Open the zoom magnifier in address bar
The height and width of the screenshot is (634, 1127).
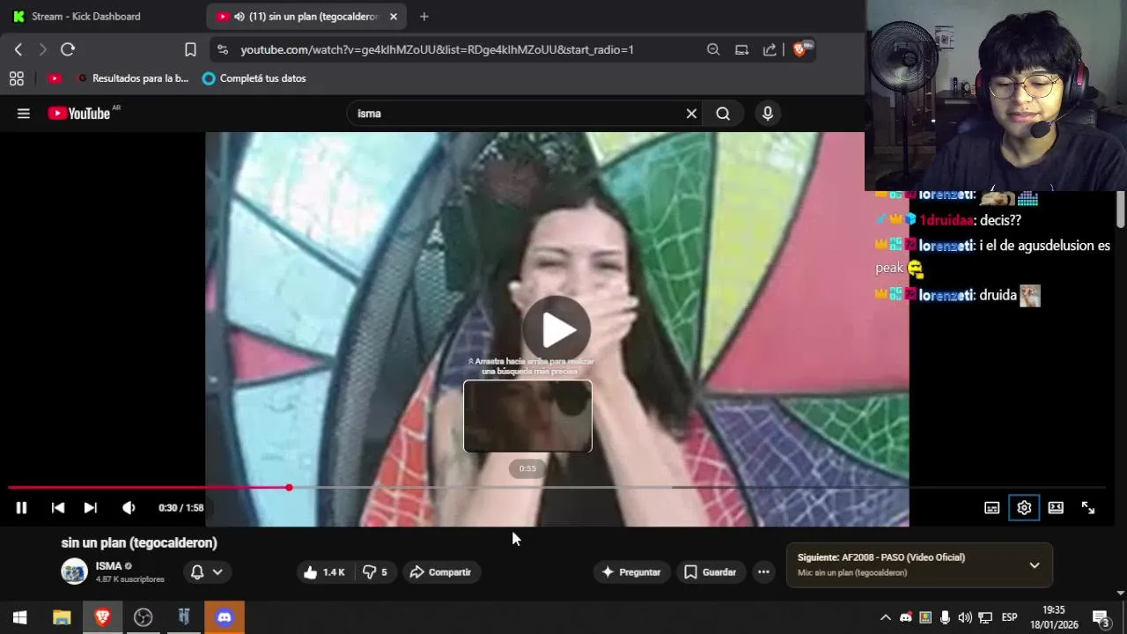[713, 49]
